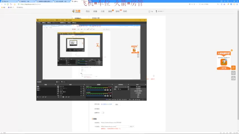The width and height of the screenshot is (239, 134).
Task: Pop out the scenes dock panel
Action: tap(56, 85)
